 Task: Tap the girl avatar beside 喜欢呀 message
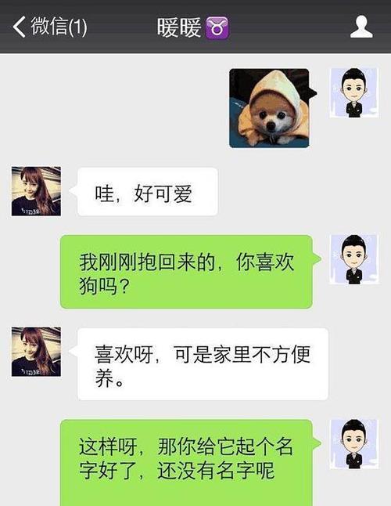point(36,352)
